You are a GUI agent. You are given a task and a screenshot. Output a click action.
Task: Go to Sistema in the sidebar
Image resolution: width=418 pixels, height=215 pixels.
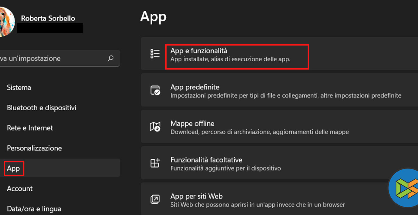click(19, 88)
